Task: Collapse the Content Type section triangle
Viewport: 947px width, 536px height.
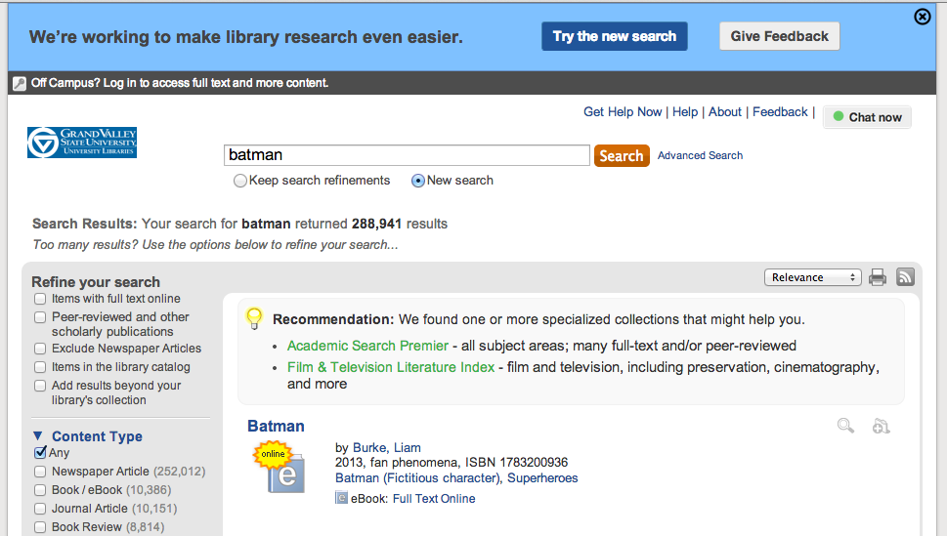Action: (x=38, y=435)
